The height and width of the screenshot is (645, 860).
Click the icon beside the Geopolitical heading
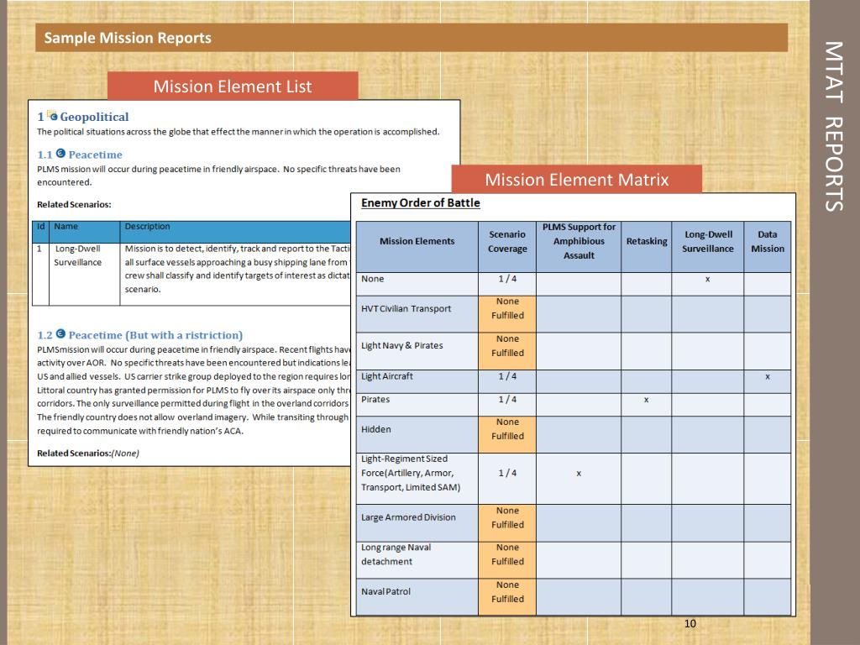coord(52,116)
